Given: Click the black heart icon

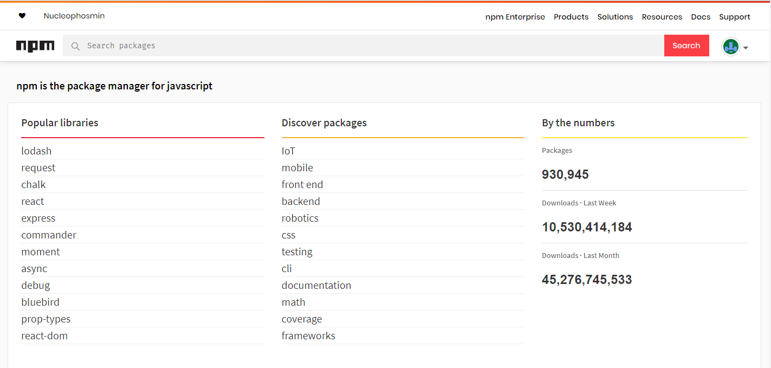Looking at the screenshot, I should coord(22,16).
